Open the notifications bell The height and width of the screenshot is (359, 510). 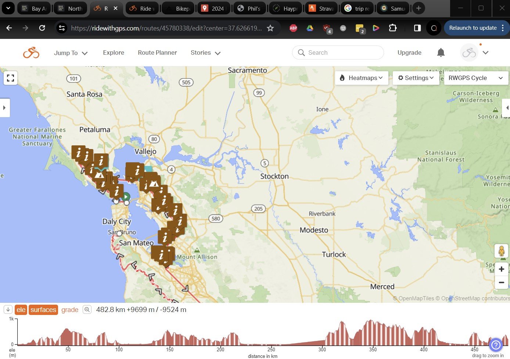[441, 52]
